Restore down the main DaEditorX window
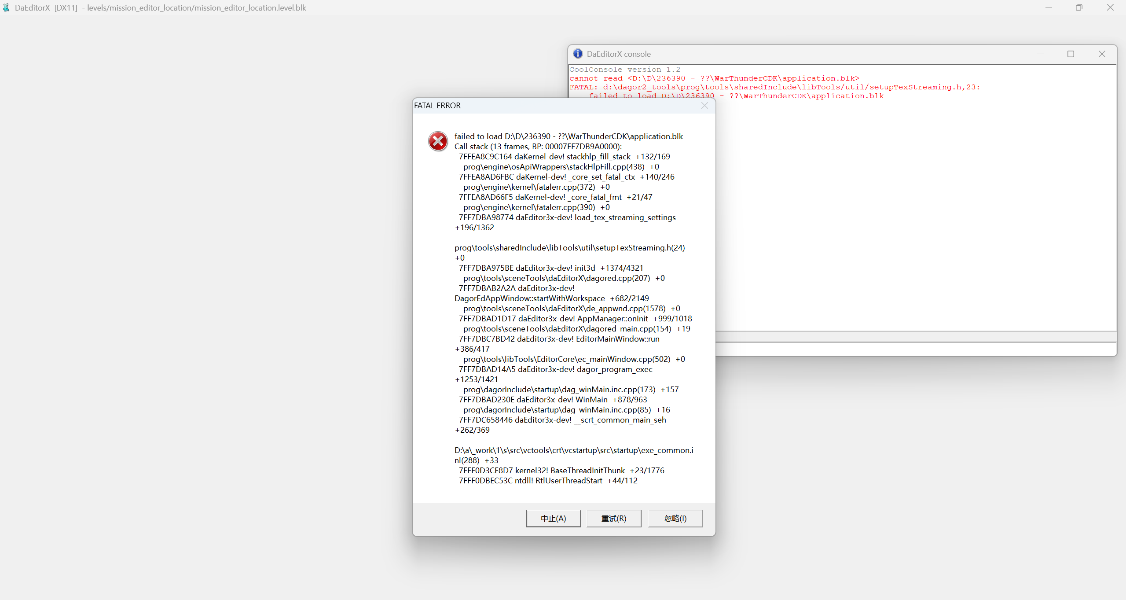Viewport: 1126px width, 600px height. tap(1079, 7)
